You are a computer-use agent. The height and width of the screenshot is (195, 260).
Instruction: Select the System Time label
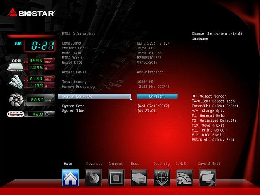point(73,110)
